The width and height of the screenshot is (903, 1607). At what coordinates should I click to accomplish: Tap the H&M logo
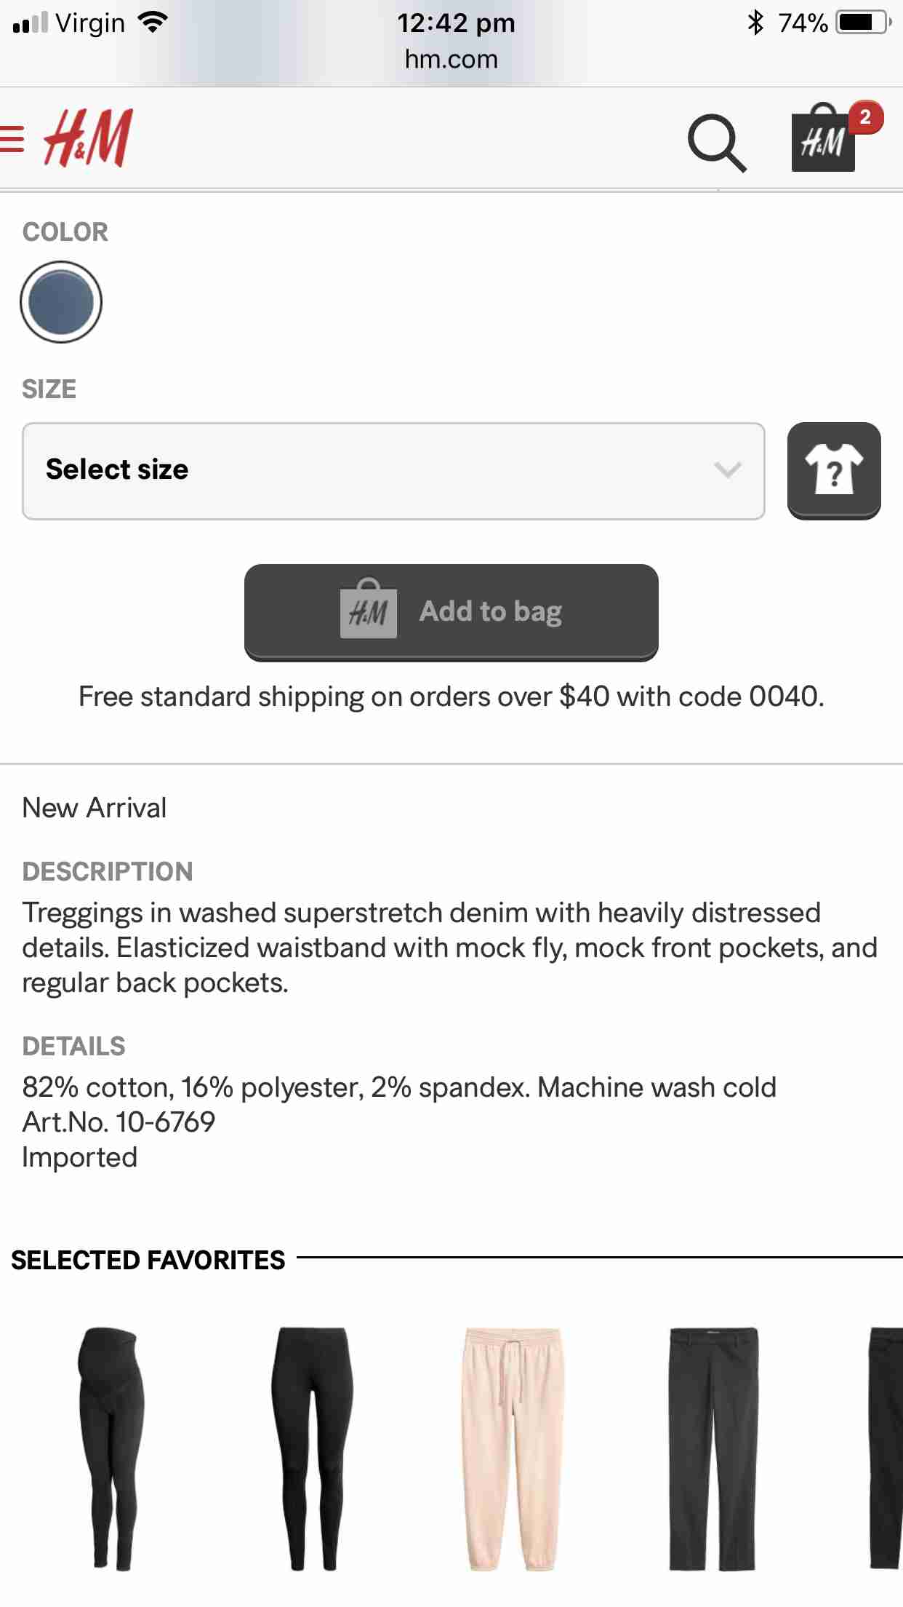pyautogui.click(x=89, y=138)
